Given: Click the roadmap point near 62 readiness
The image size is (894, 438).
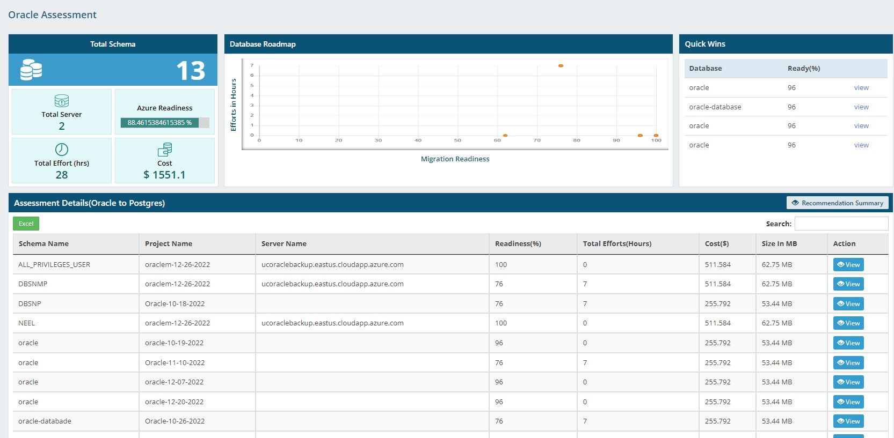Looking at the screenshot, I should 505,136.
